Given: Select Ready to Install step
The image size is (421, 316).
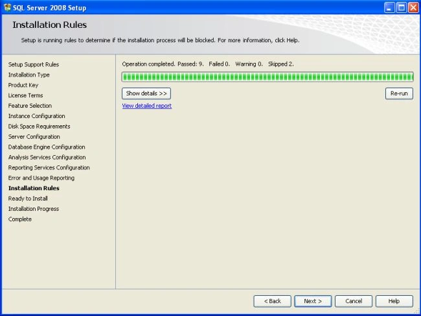Looking at the screenshot, I should coord(28,199).
